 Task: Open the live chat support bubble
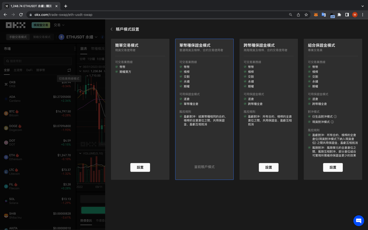[x=359, y=220]
